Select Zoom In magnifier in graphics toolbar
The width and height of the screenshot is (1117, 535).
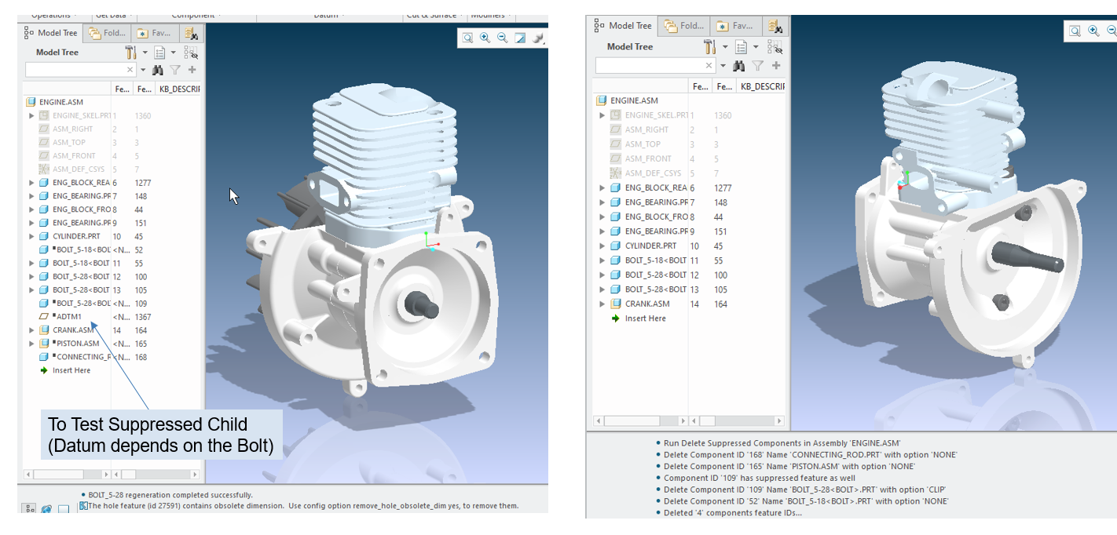coord(484,37)
